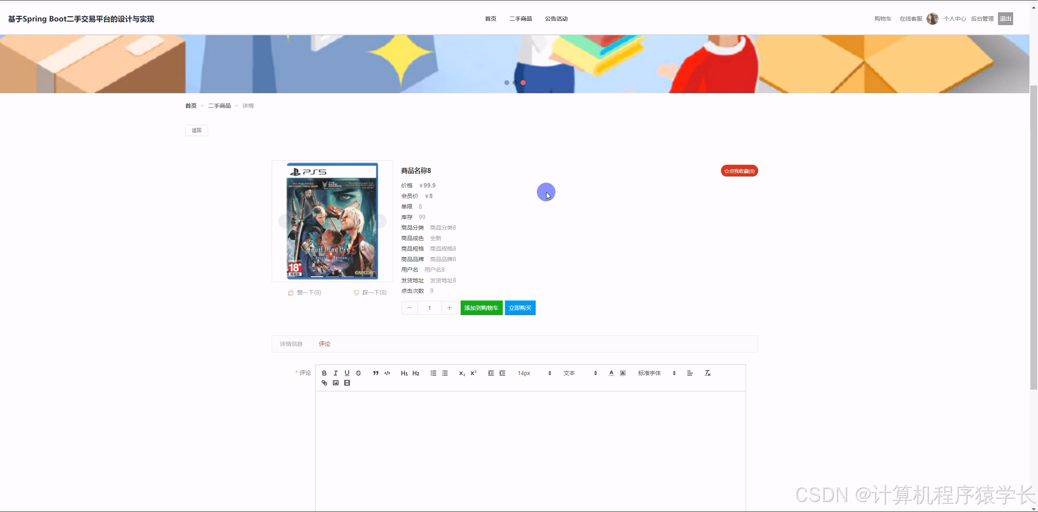Click the 立即购买 button

(x=520, y=308)
